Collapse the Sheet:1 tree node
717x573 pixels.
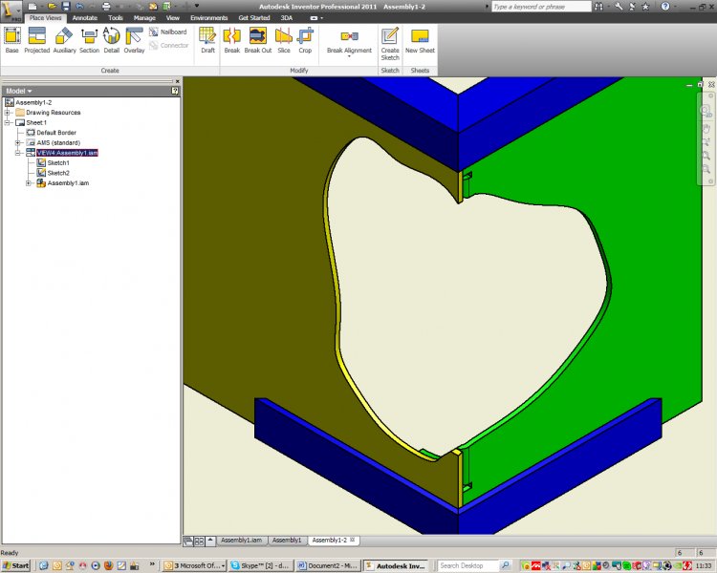(x=8, y=122)
